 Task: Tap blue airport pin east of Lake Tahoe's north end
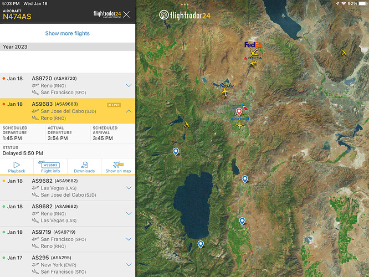tap(245, 179)
